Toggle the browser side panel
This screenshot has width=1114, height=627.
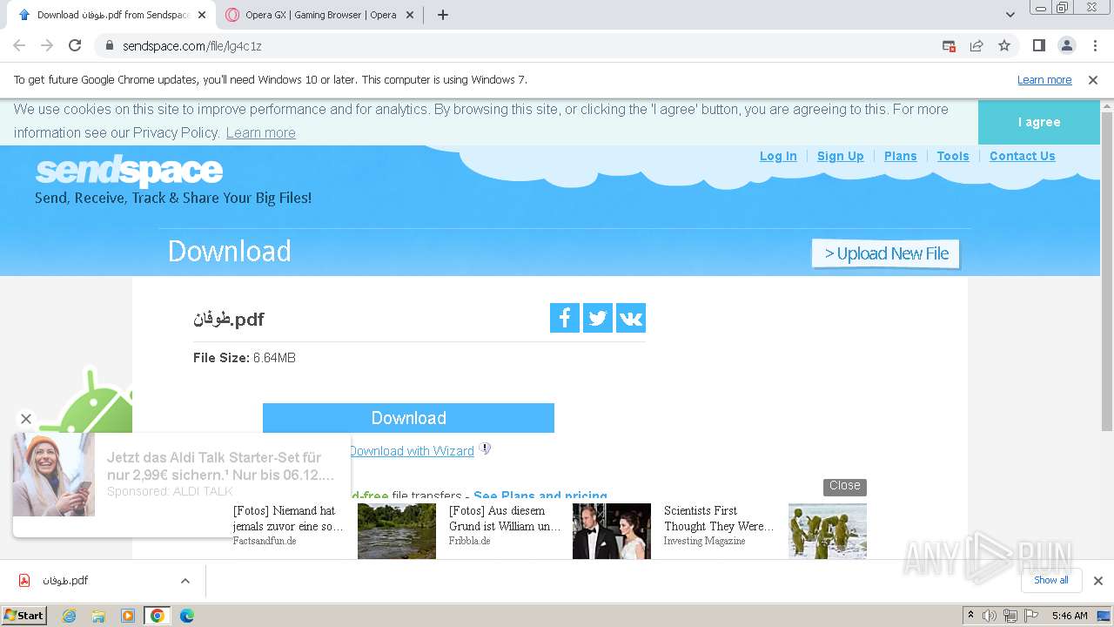pos(1038,45)
